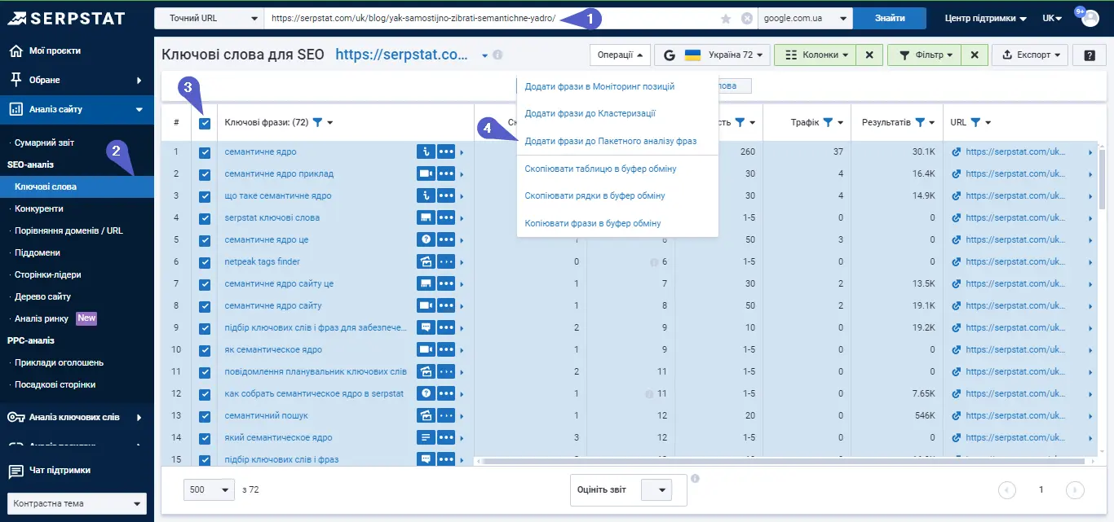Click the star icon to bookmark the URL
The width and height of the screenshot is (1114, 522).
coord(726,18)
